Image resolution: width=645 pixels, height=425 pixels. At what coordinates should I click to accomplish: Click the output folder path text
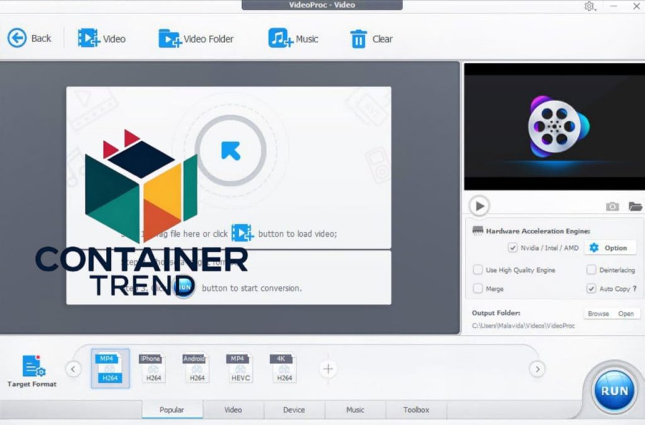coord(523,326)
